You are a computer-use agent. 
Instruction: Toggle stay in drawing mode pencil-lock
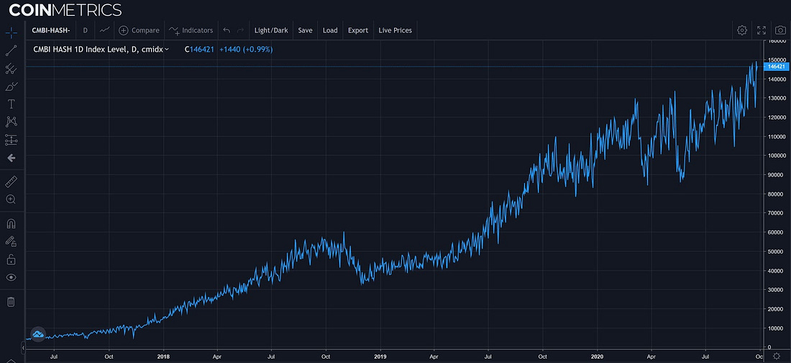(11, 241)
